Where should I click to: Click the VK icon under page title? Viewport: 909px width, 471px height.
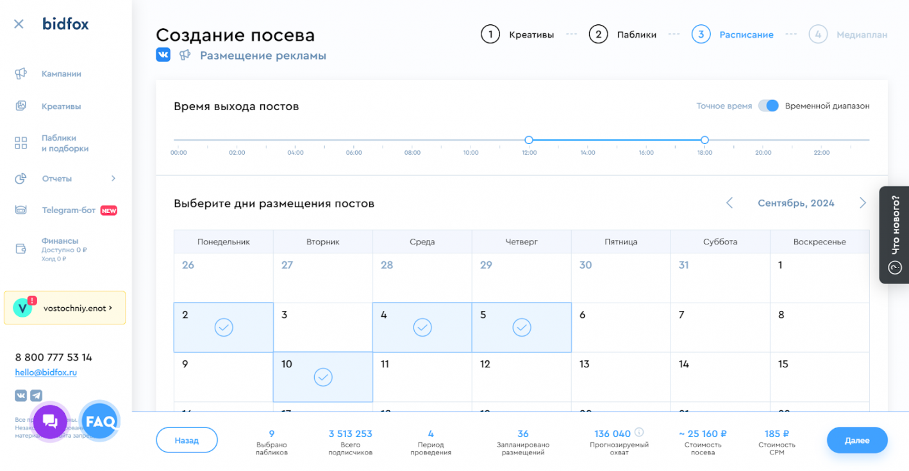coord(163,55)
